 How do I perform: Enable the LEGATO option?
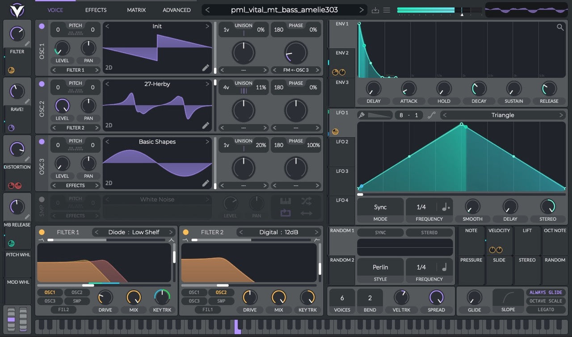coord(546,309)
